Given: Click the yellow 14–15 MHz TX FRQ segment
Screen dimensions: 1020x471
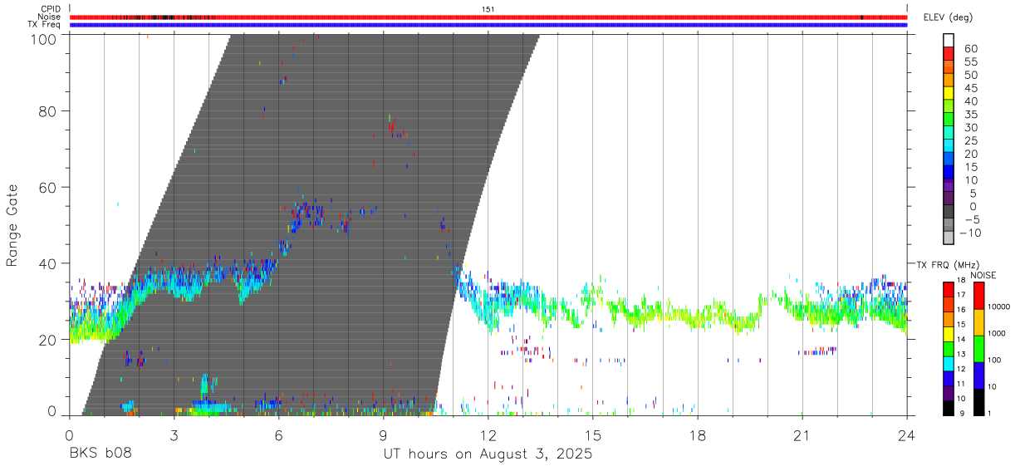Looking at the screenshot, I should click(949, 332).
